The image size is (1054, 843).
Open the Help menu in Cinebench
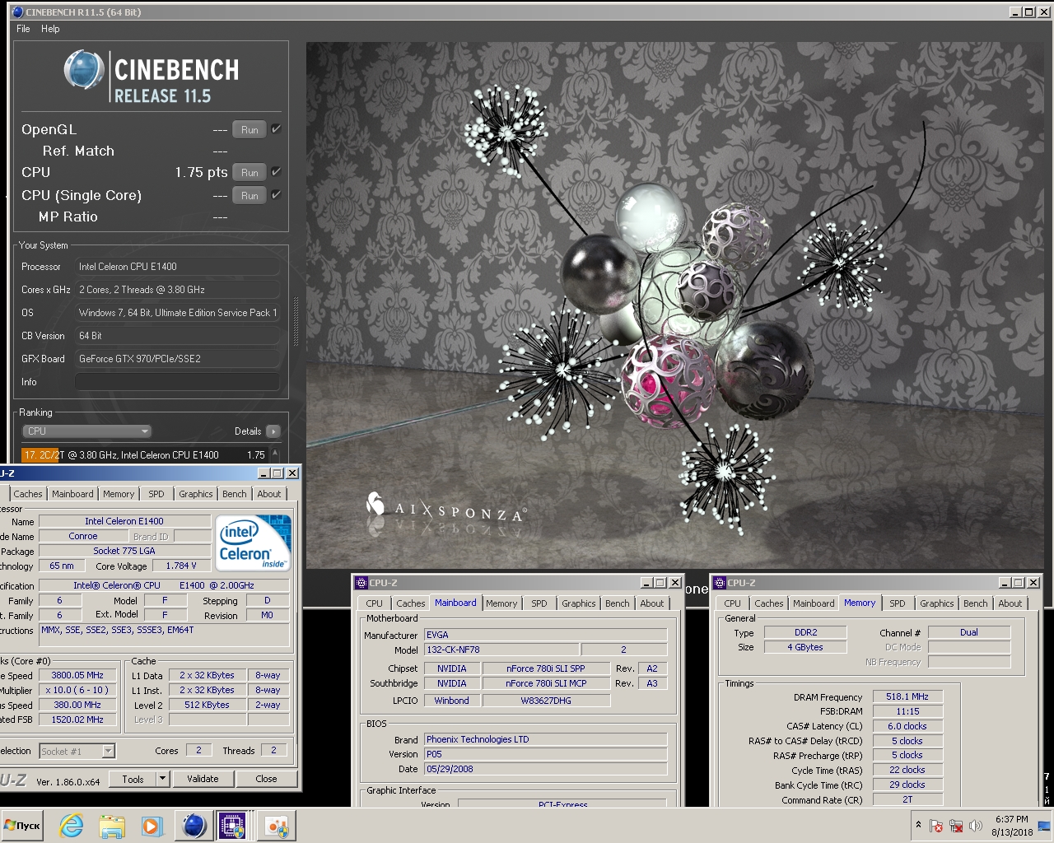[50, 29]
